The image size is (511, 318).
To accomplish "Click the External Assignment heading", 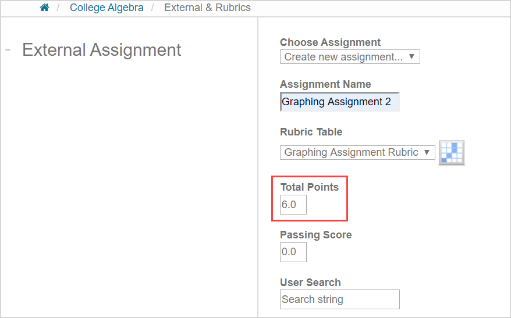I will click(102, 50).
